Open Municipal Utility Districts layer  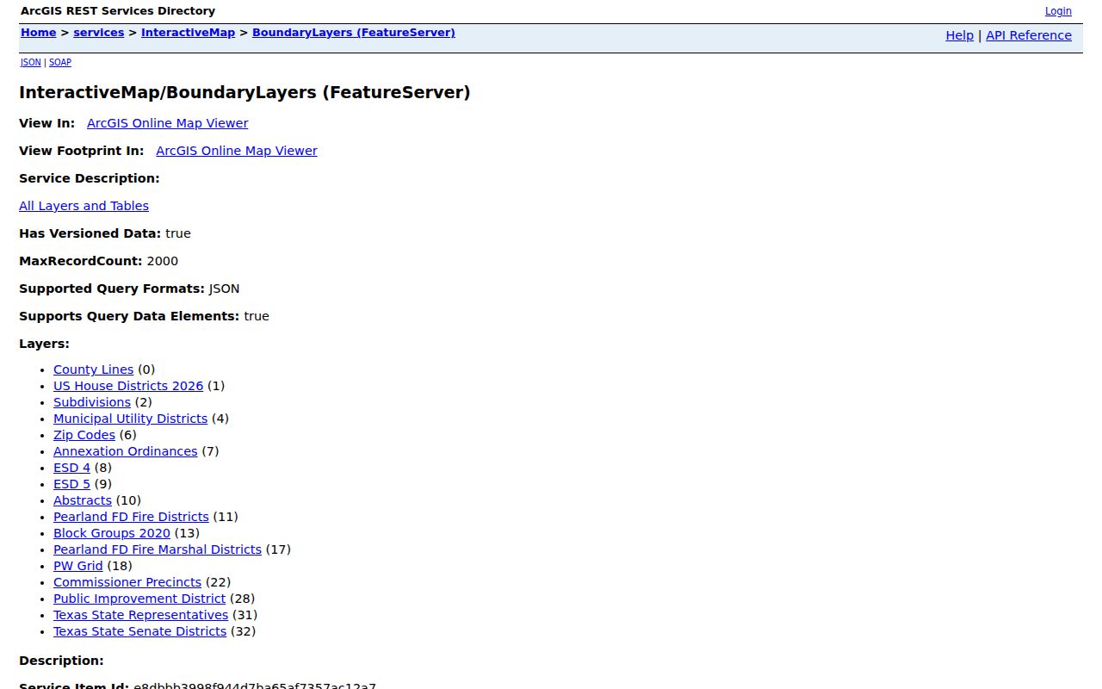(x=130, y=419)
